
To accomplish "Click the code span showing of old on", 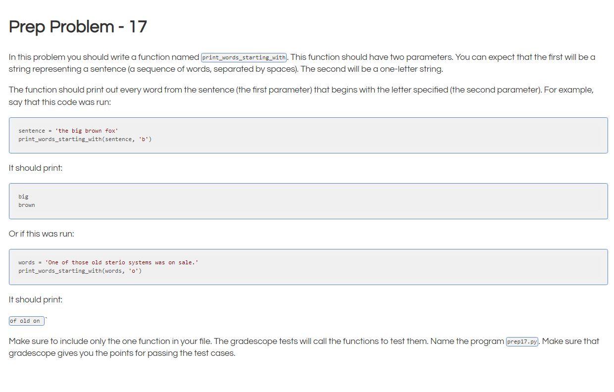I will [x=26, y=320].
